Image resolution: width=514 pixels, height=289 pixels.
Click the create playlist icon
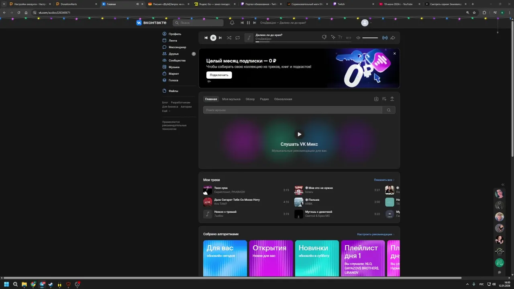[384, 99]
